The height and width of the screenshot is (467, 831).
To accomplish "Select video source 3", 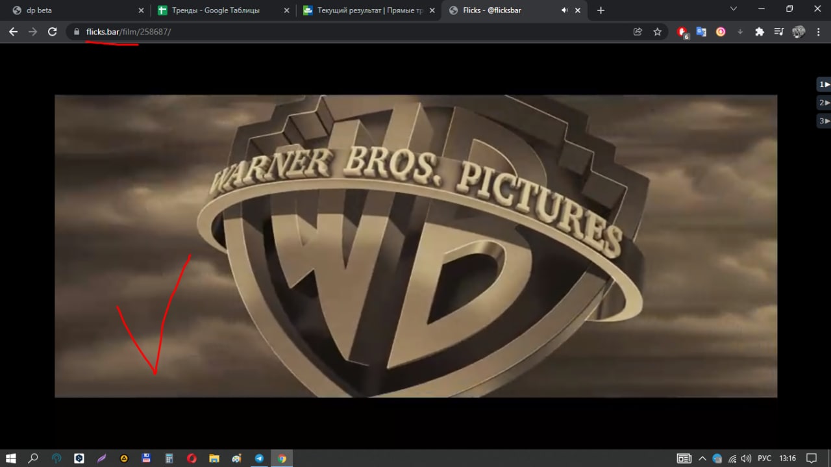I will click(x=824, y=120).
